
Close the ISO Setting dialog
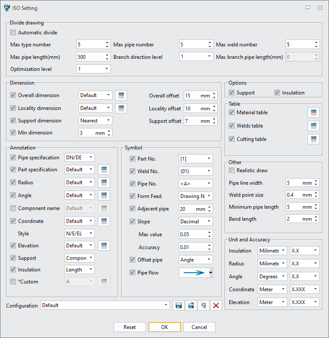coord(320,8)
